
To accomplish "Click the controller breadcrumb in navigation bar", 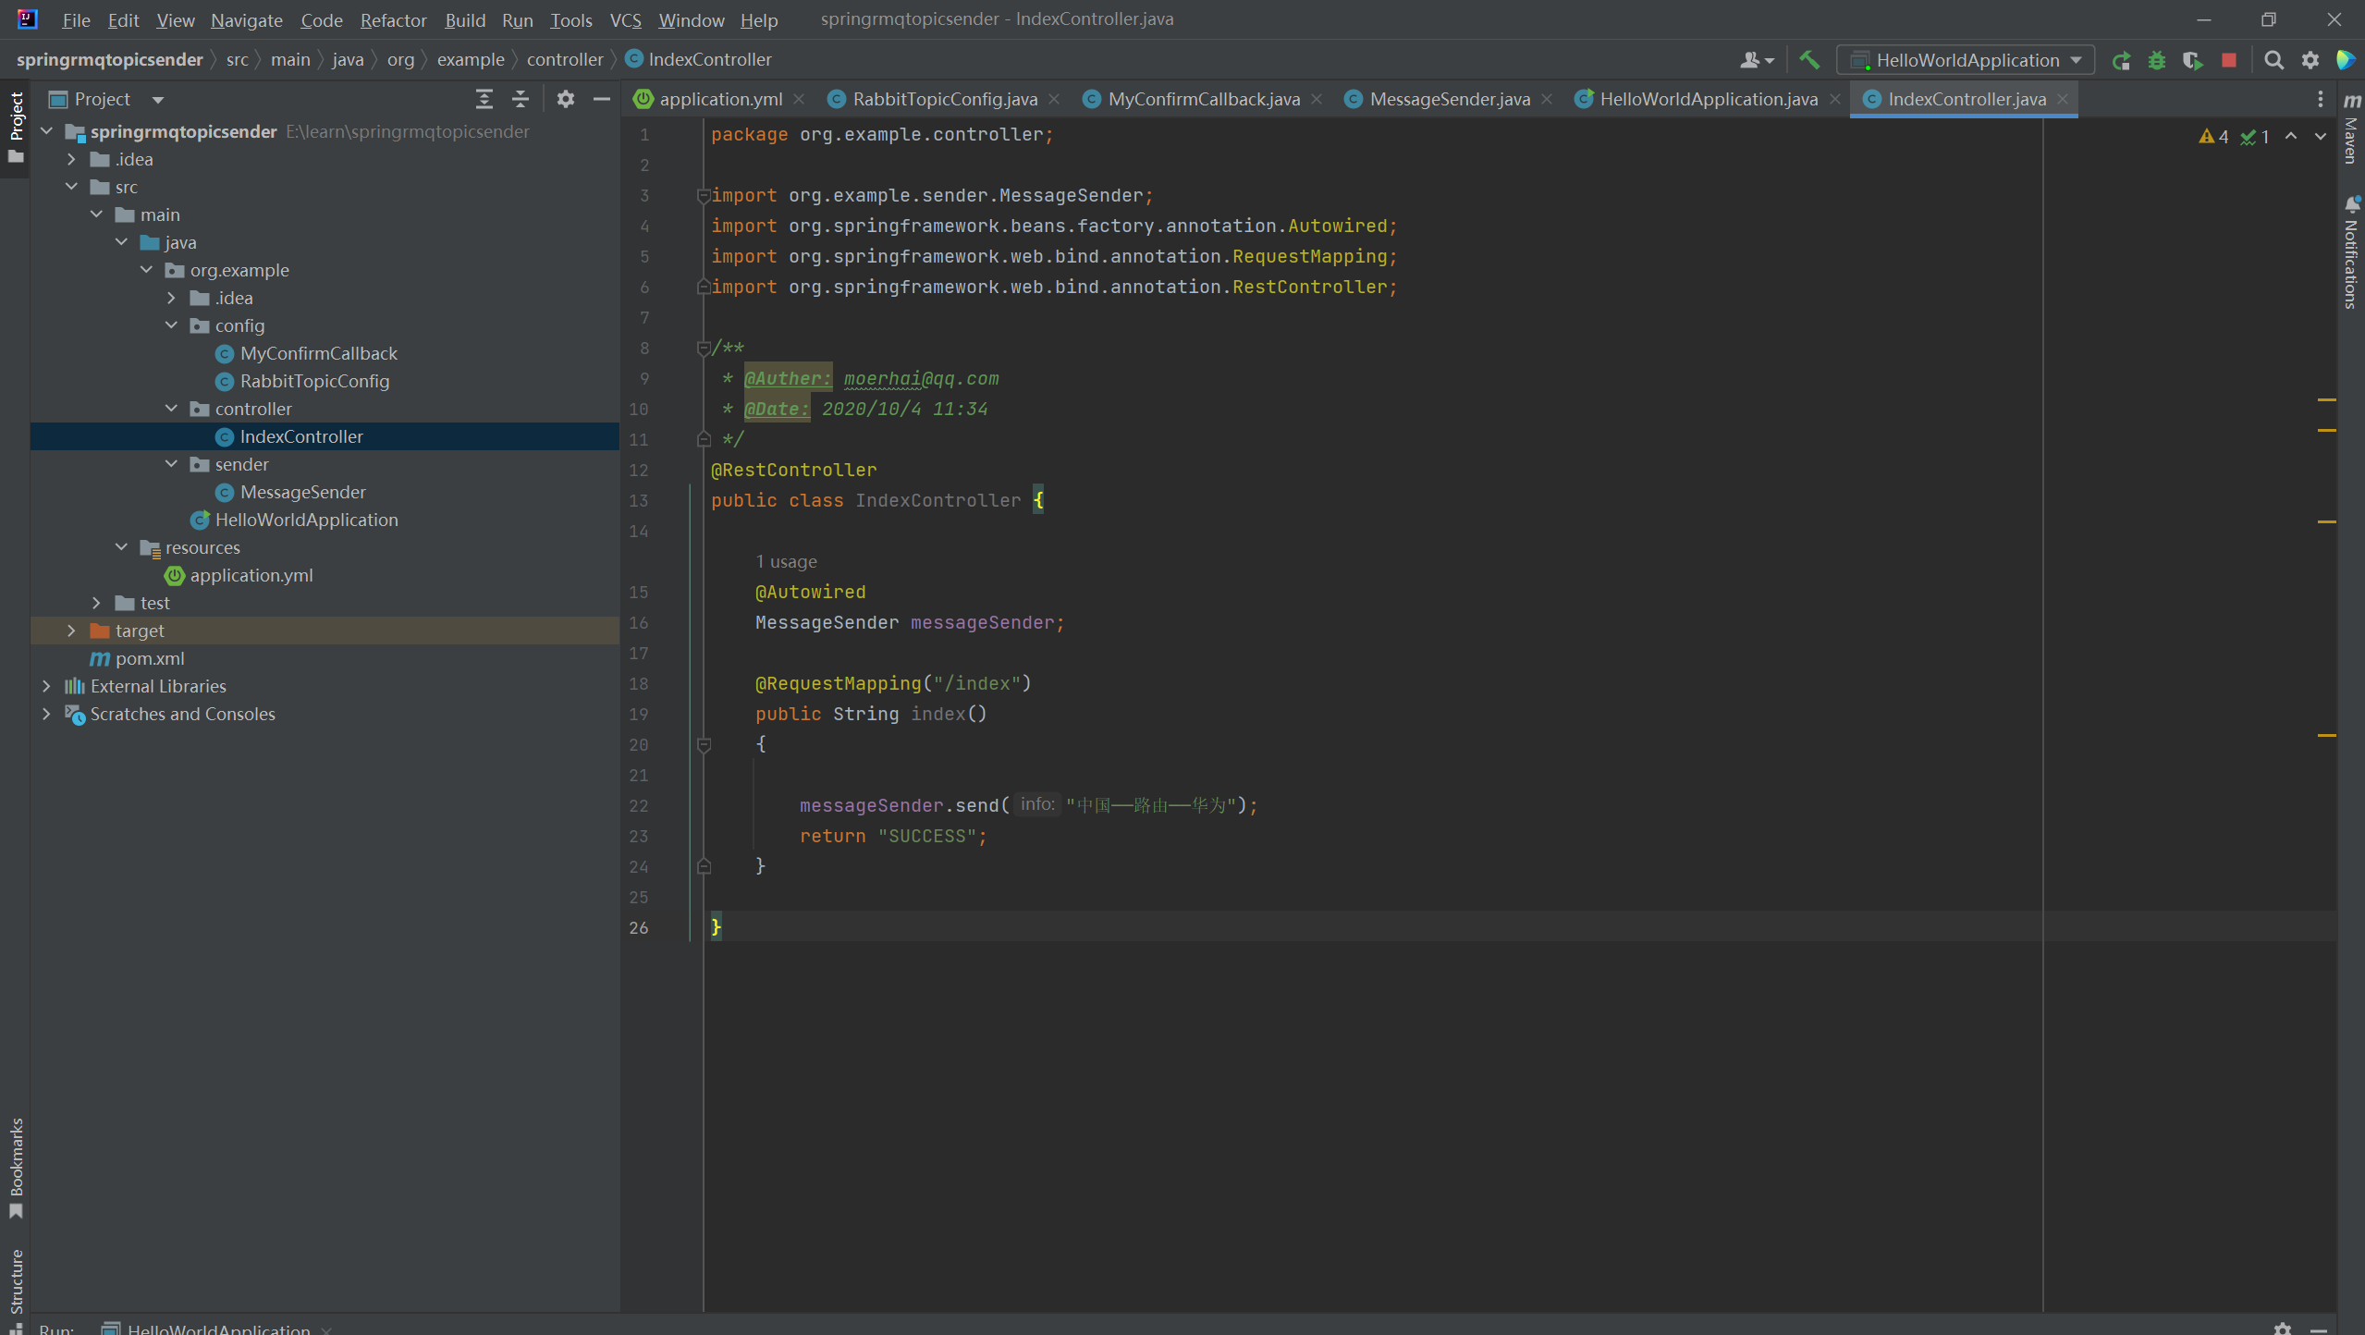I will [564, 59].
